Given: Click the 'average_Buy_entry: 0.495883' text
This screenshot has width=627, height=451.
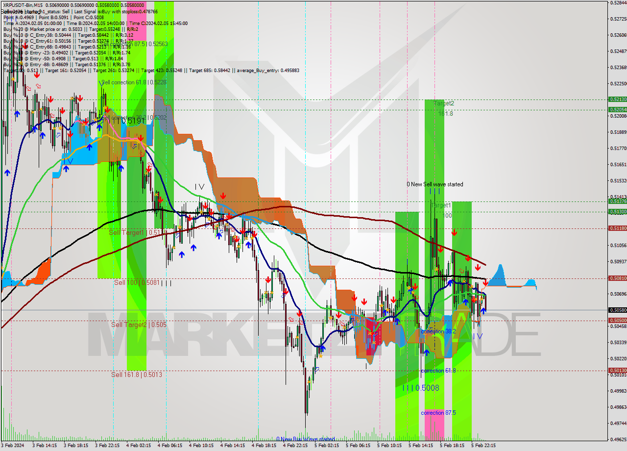Looking at the screenshot, I should point(268,70).
